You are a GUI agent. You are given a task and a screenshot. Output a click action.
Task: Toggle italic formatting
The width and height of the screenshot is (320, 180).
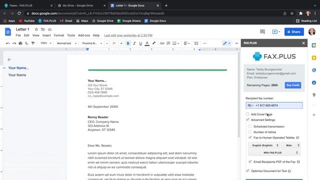pyautogui.click(x=134, y=43)
